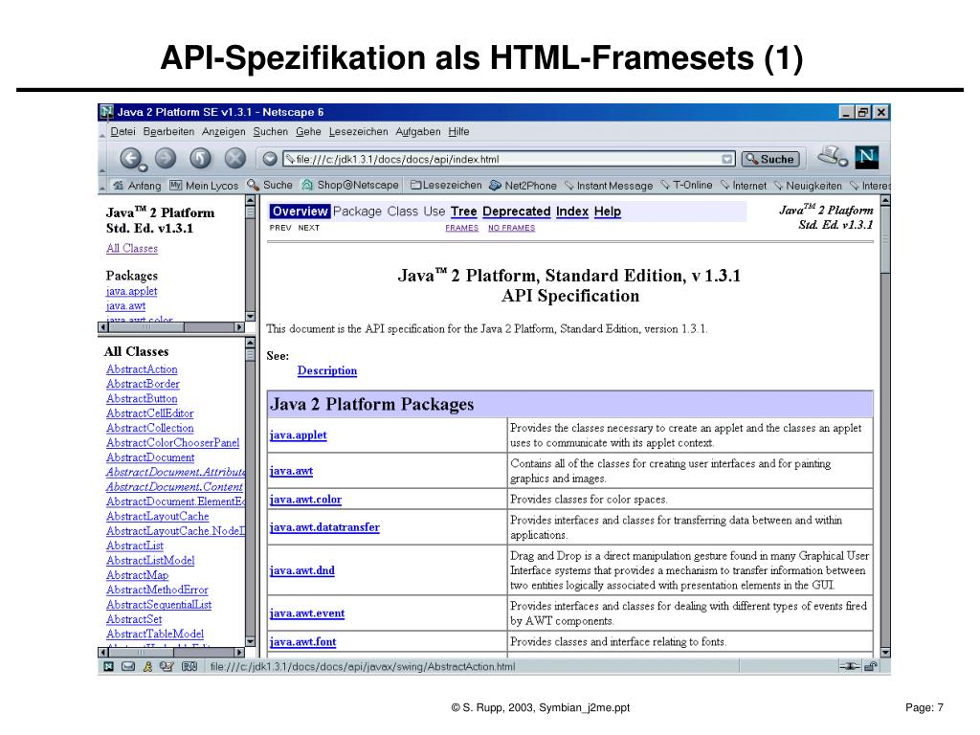Screen dimensions: 980x735
Task: Click the Description link under See
Action: point(327,370)
